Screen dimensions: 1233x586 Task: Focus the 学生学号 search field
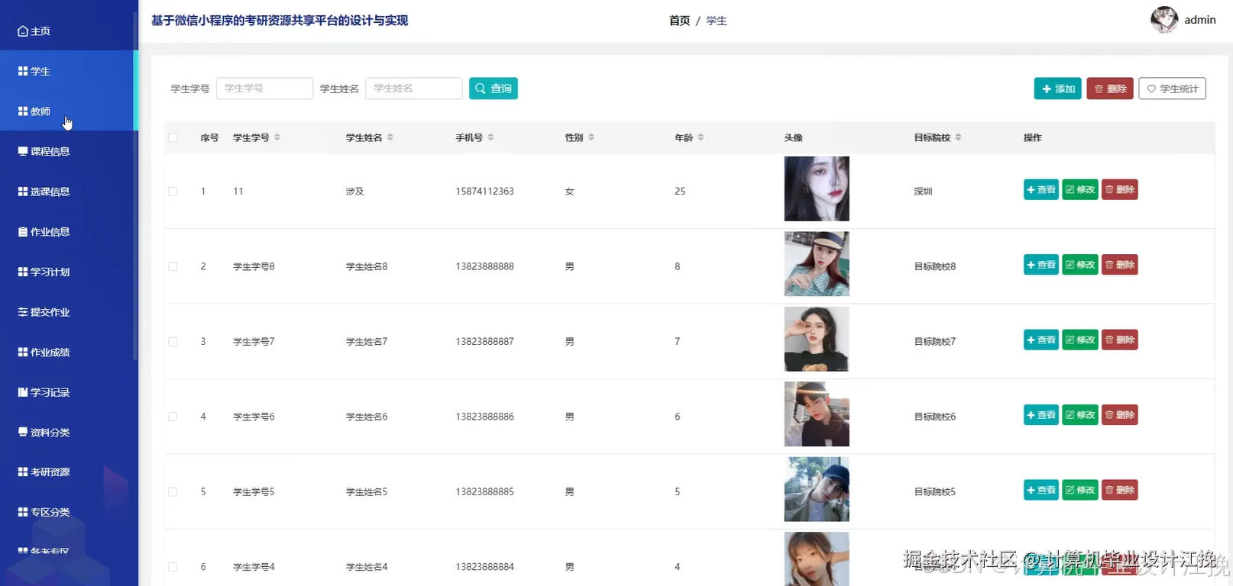click(x=264, y=89)
